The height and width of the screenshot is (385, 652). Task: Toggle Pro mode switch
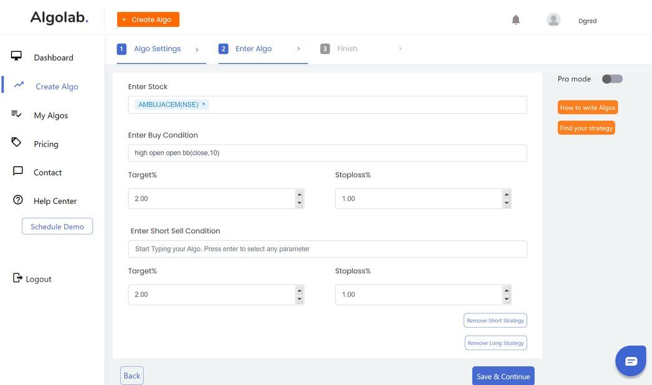[x=612, y=79]
